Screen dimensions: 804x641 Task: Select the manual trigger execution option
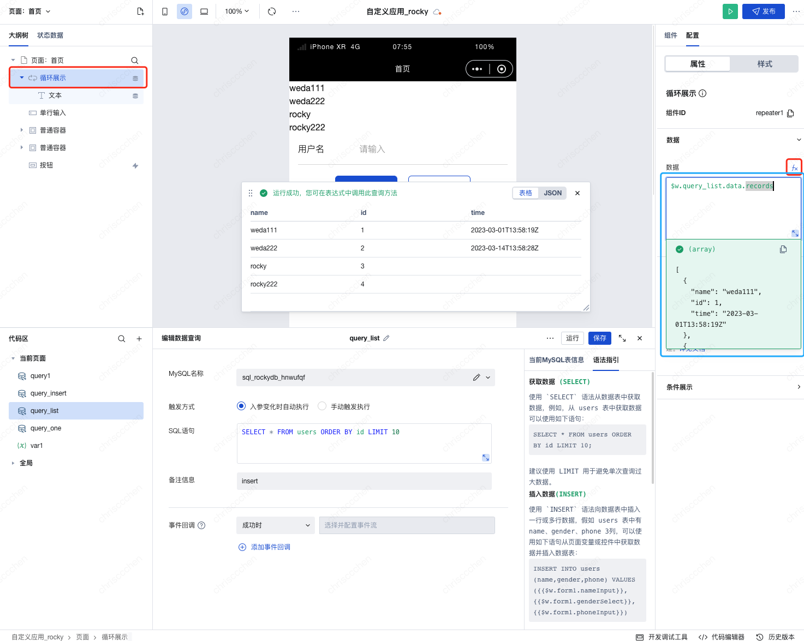[322, 406]
